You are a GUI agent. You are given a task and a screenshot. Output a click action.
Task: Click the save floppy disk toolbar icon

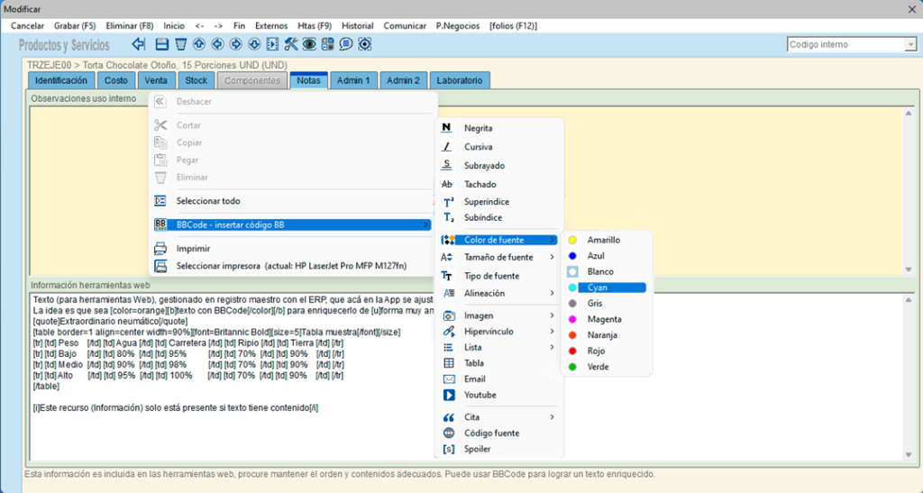coord(162,44)
